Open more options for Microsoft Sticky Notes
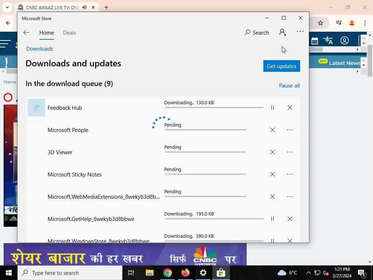The image size is (373, 280). [290, 174]
